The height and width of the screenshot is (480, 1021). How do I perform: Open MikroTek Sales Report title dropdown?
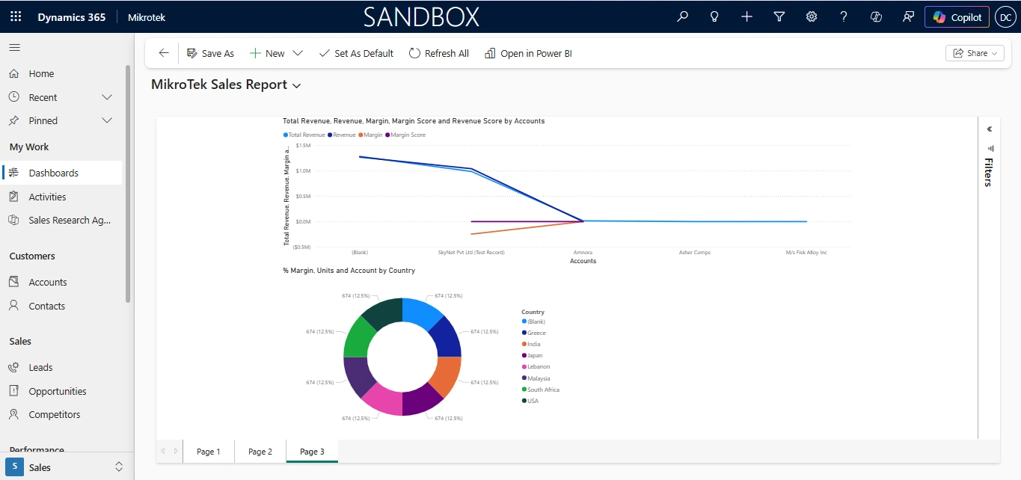coord(297,86)
